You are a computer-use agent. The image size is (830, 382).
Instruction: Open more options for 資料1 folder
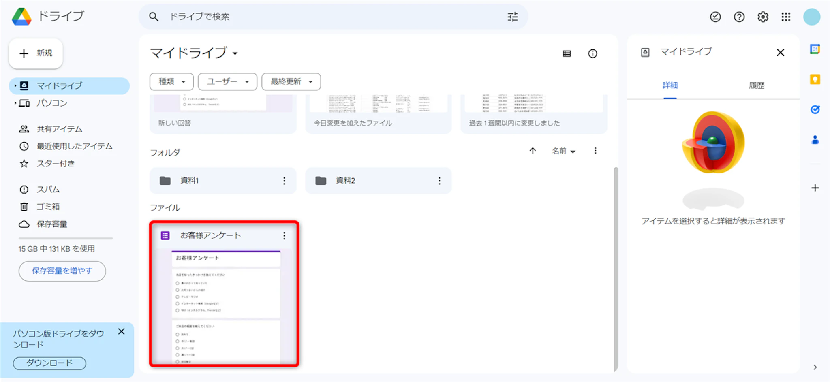284,181
